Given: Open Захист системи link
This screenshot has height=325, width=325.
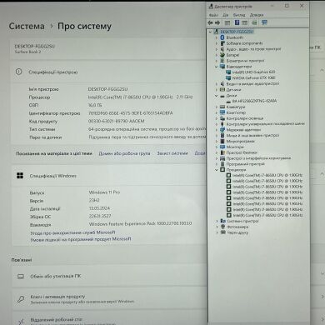Looking at the screenshot, I should 172,153.
